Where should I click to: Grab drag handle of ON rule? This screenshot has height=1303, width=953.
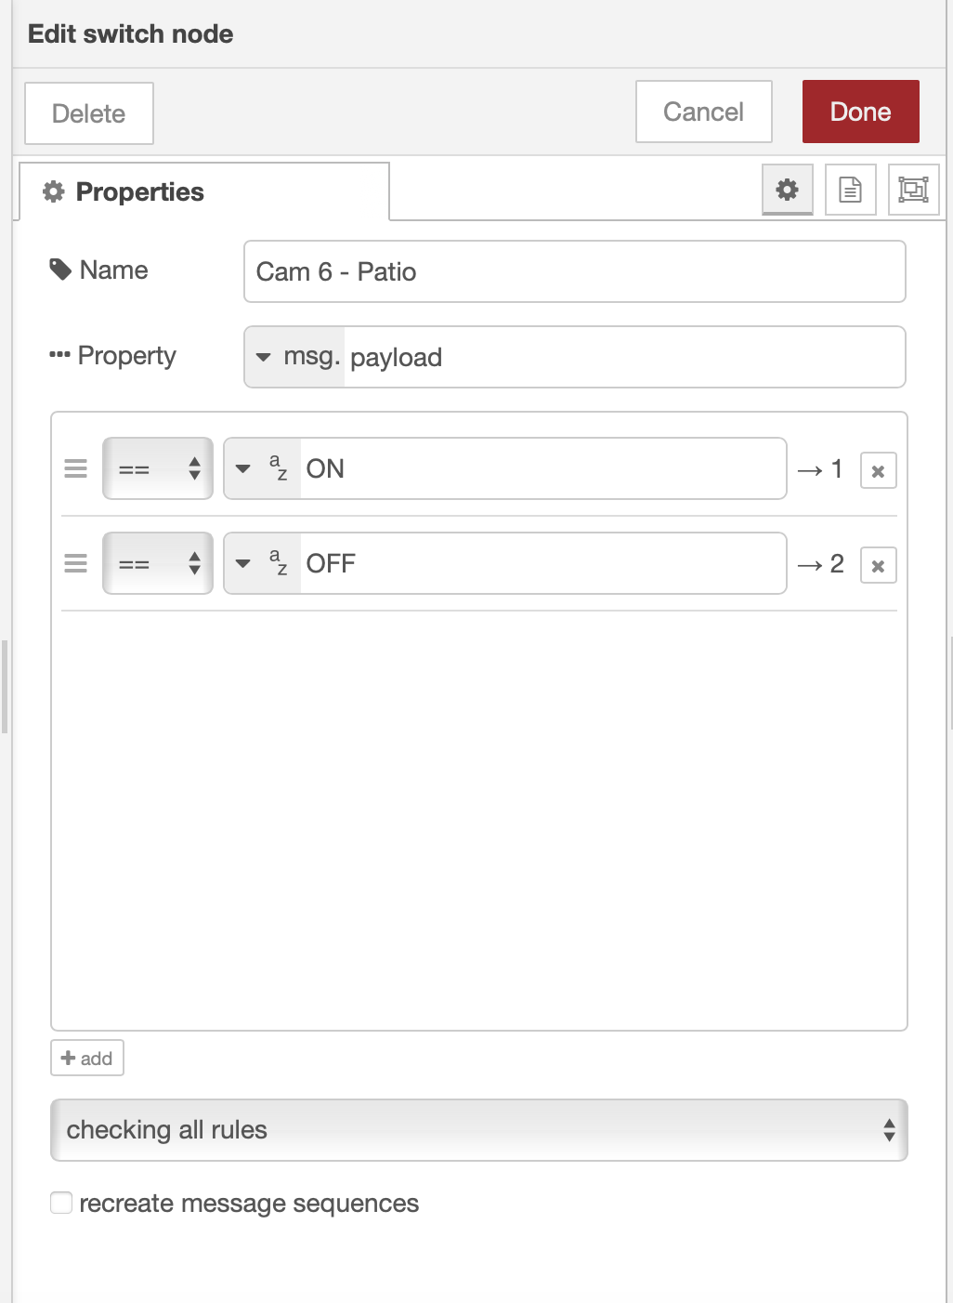coord(76,468)
